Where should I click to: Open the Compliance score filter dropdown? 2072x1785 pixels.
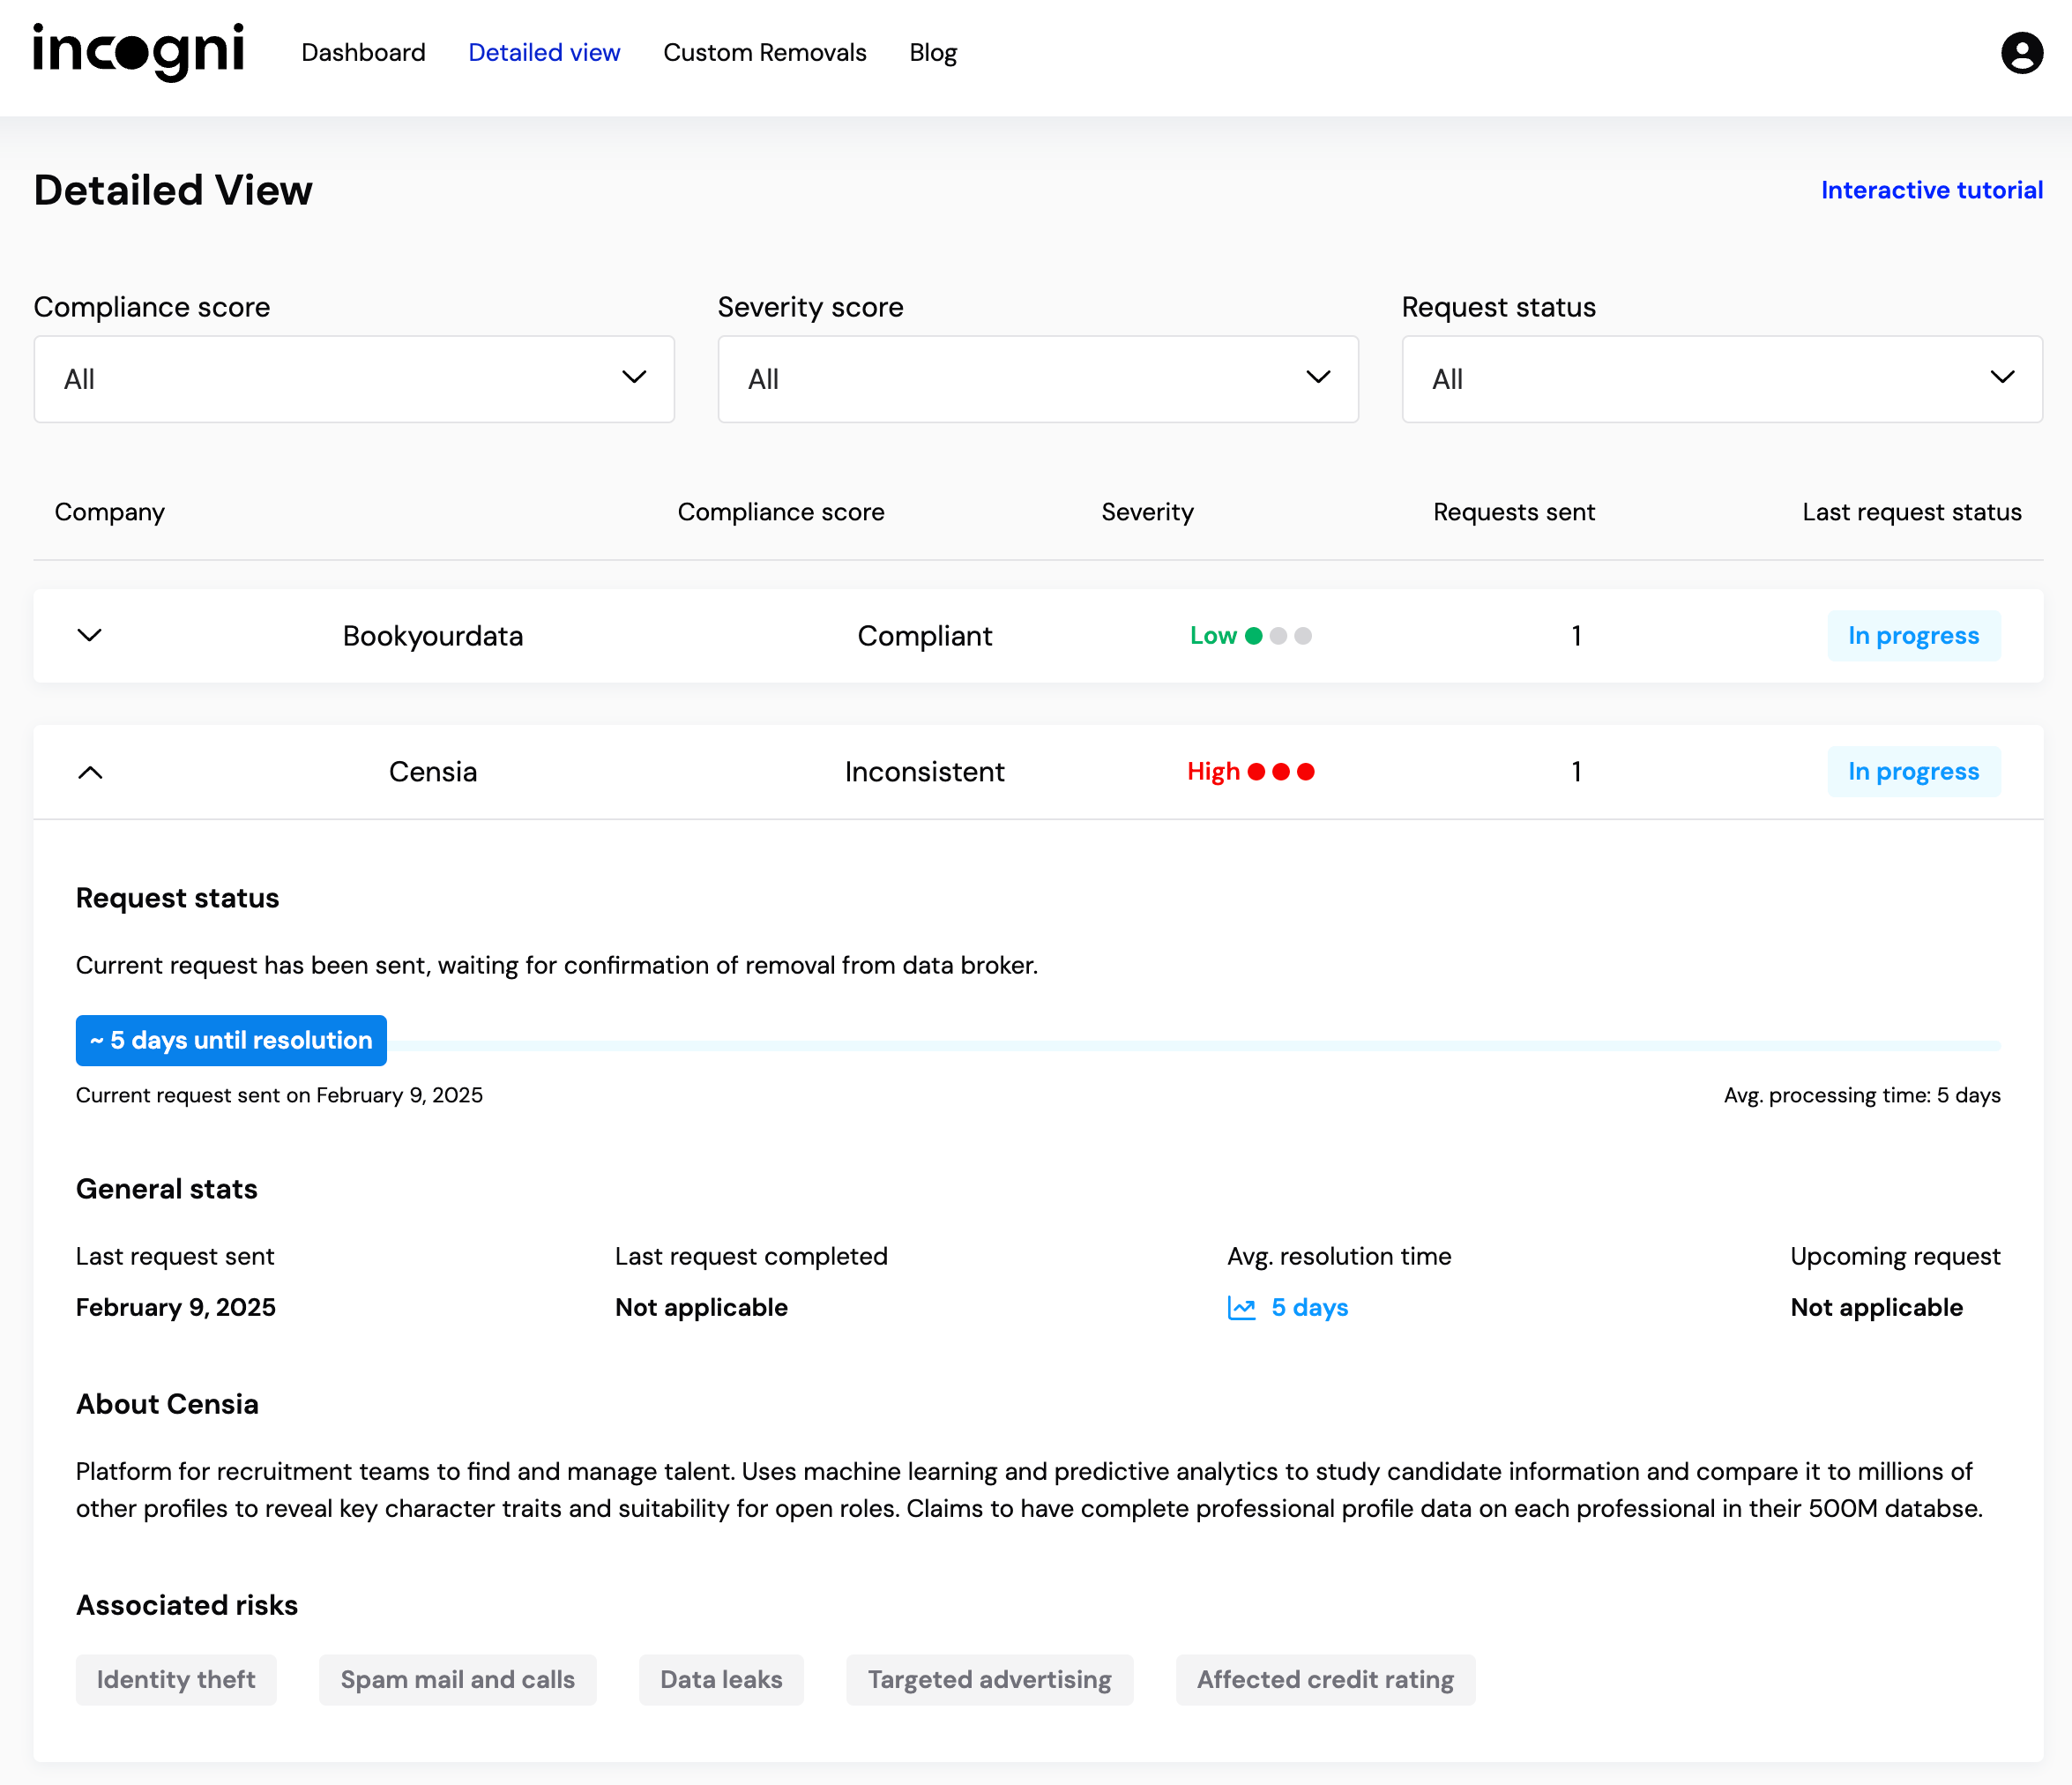[354, 379]
